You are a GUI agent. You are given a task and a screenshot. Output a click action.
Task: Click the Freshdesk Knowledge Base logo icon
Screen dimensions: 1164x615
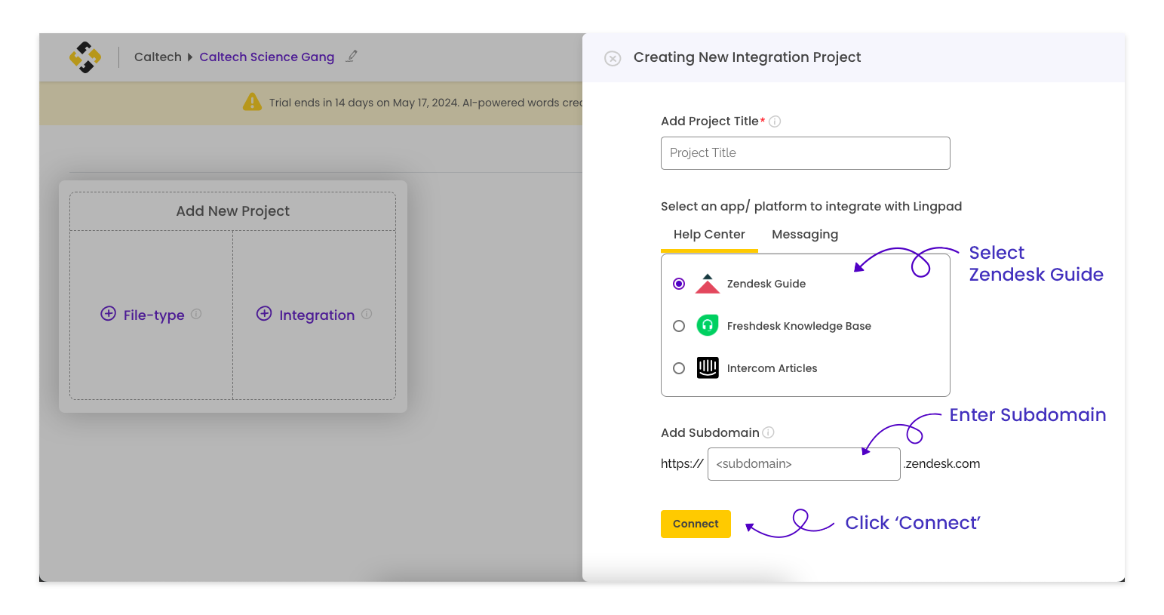click(708, 325)
